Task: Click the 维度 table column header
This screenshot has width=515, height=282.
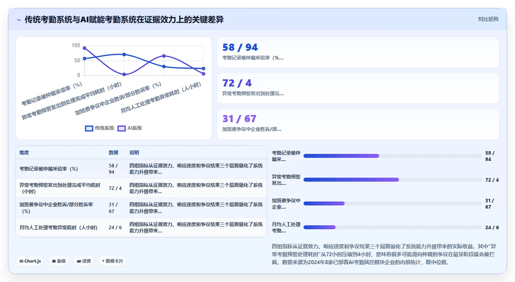Action: (x=24, y=153)
